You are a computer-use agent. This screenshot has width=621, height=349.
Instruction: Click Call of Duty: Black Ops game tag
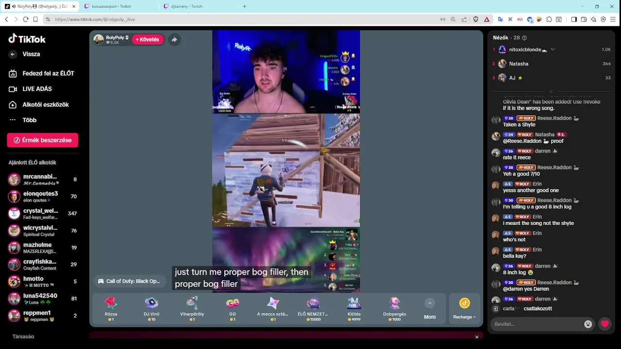[x=129, y=281]
